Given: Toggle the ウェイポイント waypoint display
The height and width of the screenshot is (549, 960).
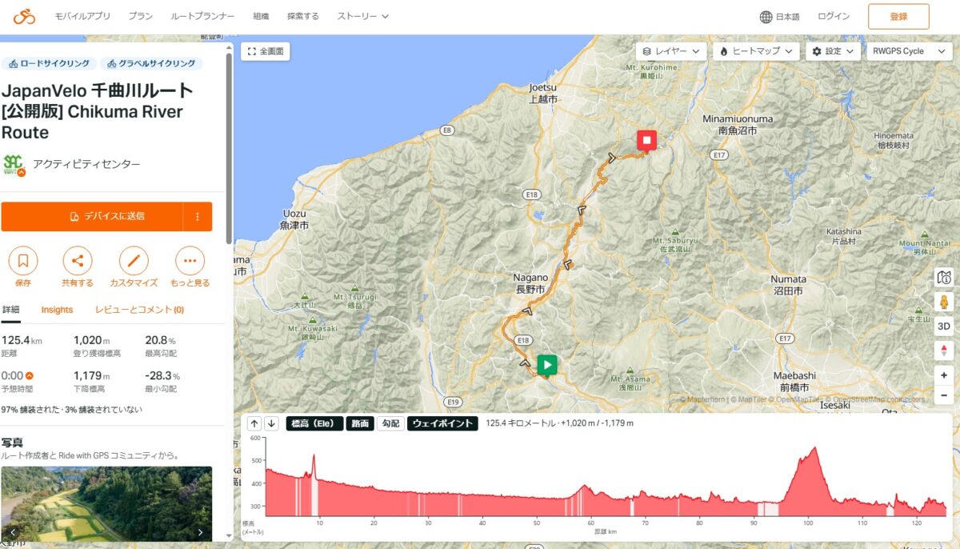Looking at the screenshot, I should (442, 423).
